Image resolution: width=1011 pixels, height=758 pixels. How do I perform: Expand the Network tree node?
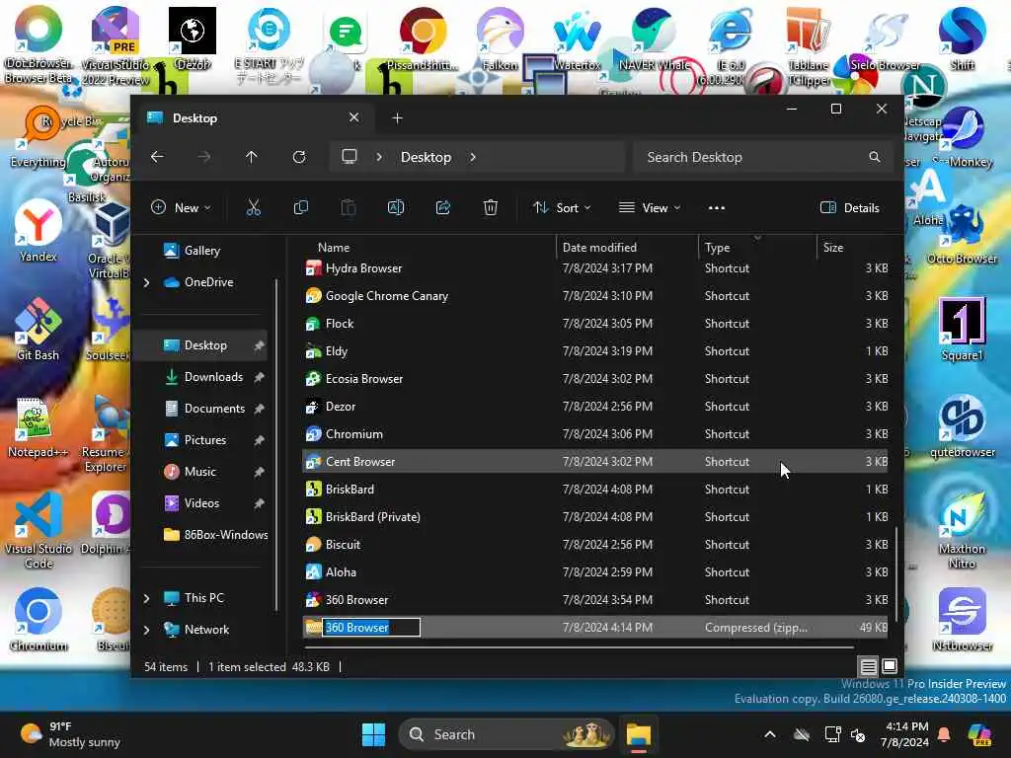click(x=147, y=630)
